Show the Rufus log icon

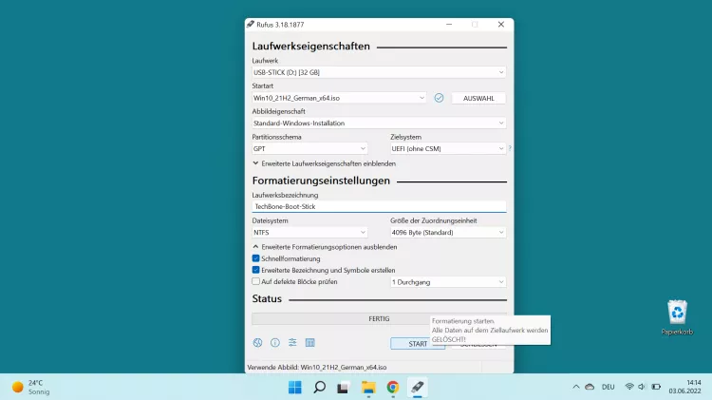tap(309, 343)
